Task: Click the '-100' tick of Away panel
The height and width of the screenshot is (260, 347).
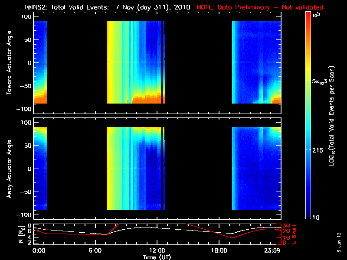Action: (x=24, y=215)
